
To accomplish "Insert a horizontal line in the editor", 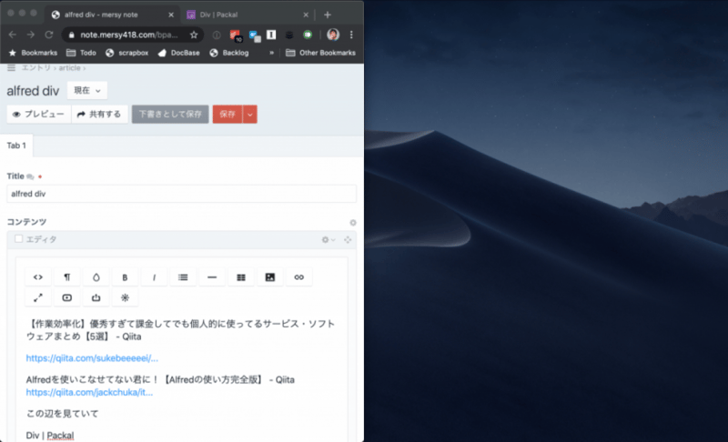I will tap(212, 277).
